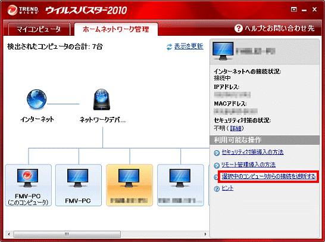The height and width of the screenshot is (242, 325).
Task: Select FMV-PC (このコンピュータ) computer tile
Action: click(x=29, y=185)
